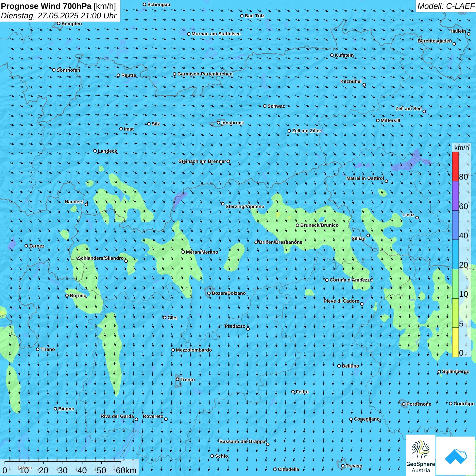476x476 pixels.
Task: Click the GeoSphere Austria logo
Action: (421, 455)
